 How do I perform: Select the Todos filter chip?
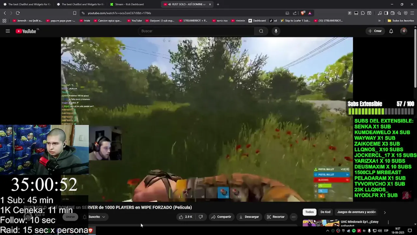(309, 212)
